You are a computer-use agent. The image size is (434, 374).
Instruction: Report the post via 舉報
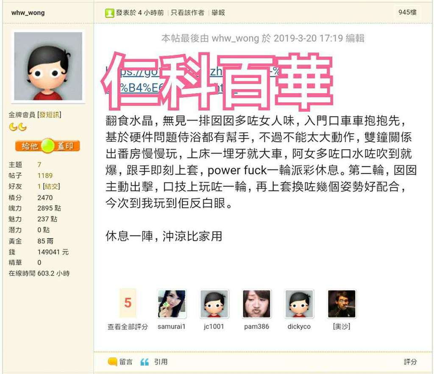point(218,13)
